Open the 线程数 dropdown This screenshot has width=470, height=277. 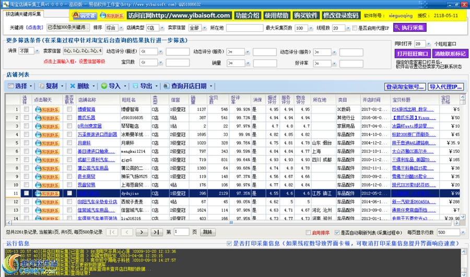pos(348,28)
